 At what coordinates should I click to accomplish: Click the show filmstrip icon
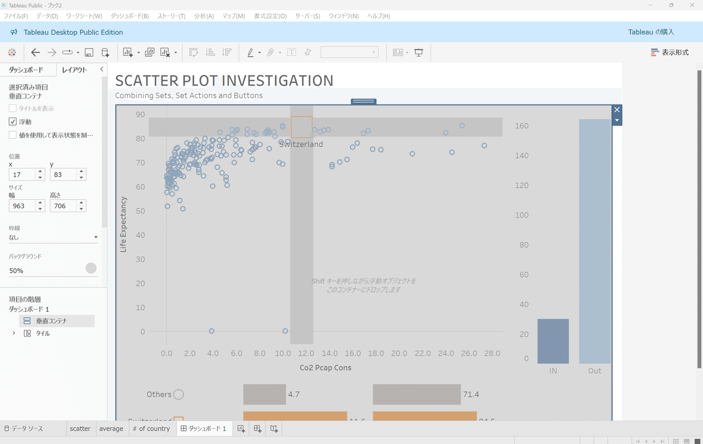pyautogui.click(x=686, y=440)
